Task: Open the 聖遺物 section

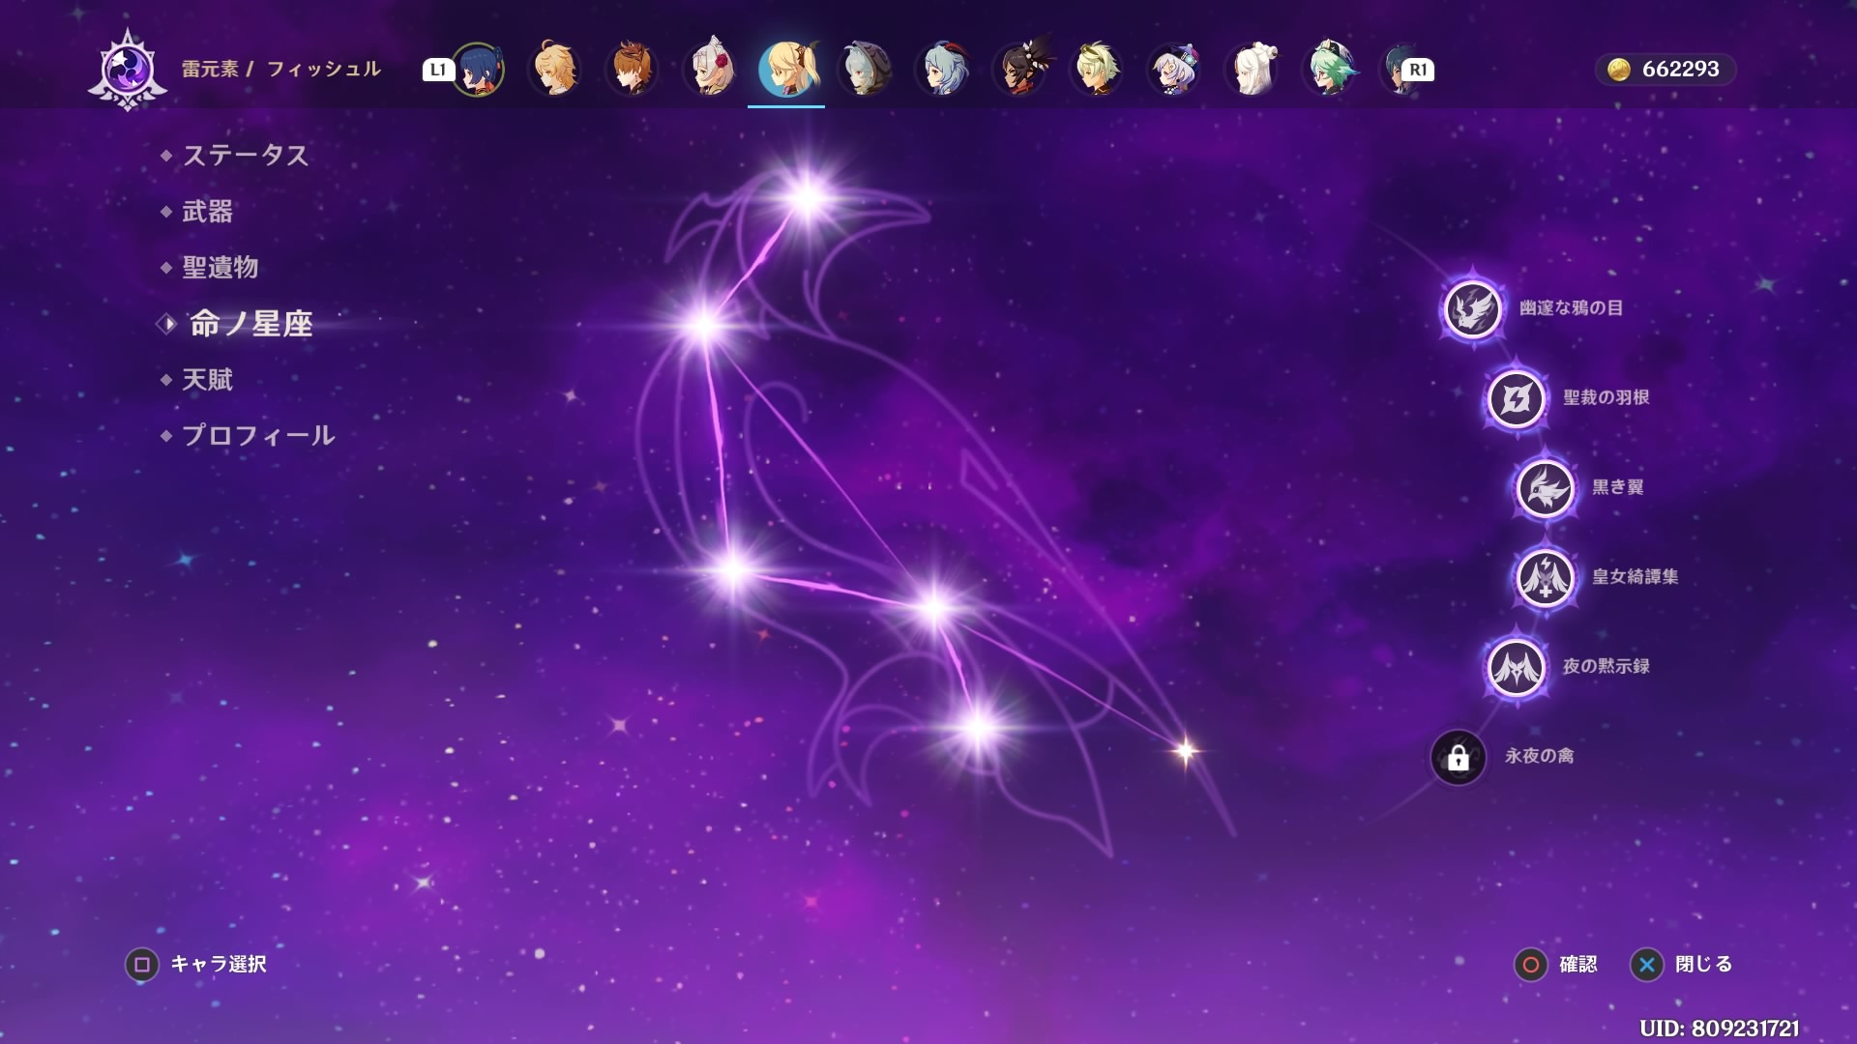Action: (220, 268)
